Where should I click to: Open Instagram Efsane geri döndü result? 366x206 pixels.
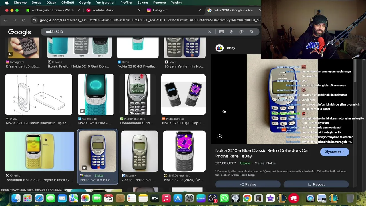point(23,66)
